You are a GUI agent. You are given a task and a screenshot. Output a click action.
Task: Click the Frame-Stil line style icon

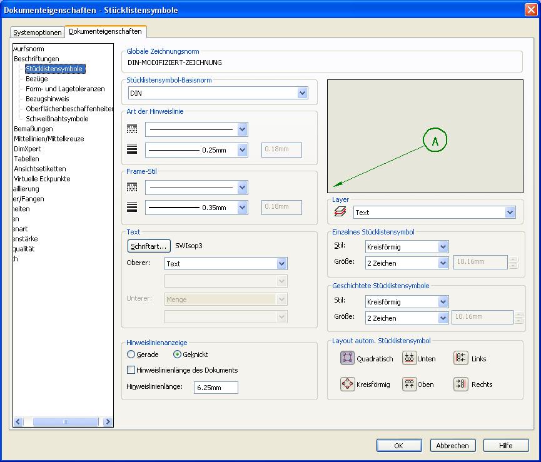click(x=132, y=187)
